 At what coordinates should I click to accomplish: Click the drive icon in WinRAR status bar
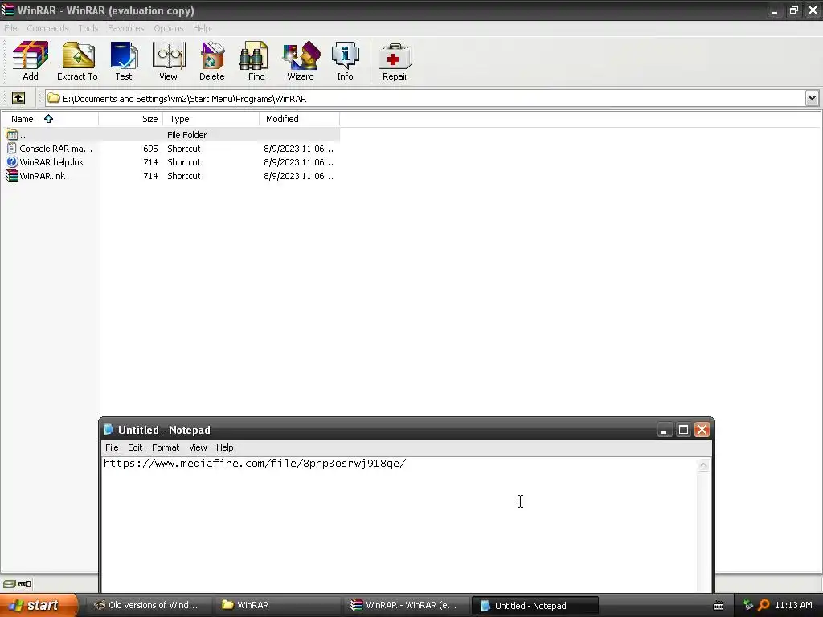click(9, 584)
